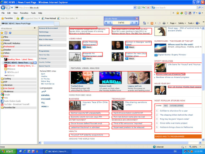Screen dimensions: 205x154
Task: Click the blue Help icon on the command bar
Action: [197, 23]
